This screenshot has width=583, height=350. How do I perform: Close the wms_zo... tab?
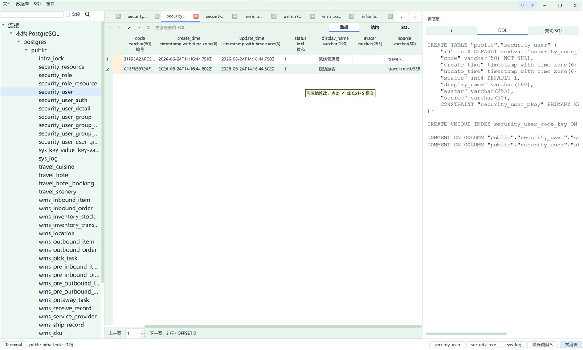351,16
